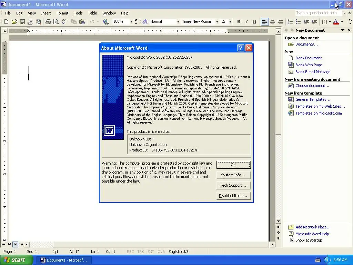Viewport: 353px width, 265px height.
Task: Click the Insert Hyperlink globe icon
Action: (x=105, y=22)
